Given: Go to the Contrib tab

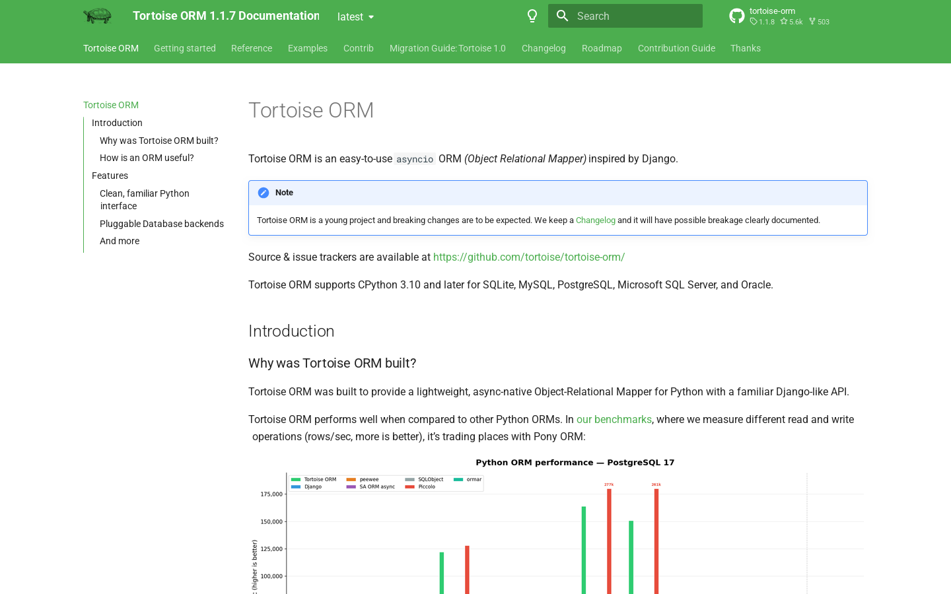Looking at the screenshot, I should [x=359, y=48].
